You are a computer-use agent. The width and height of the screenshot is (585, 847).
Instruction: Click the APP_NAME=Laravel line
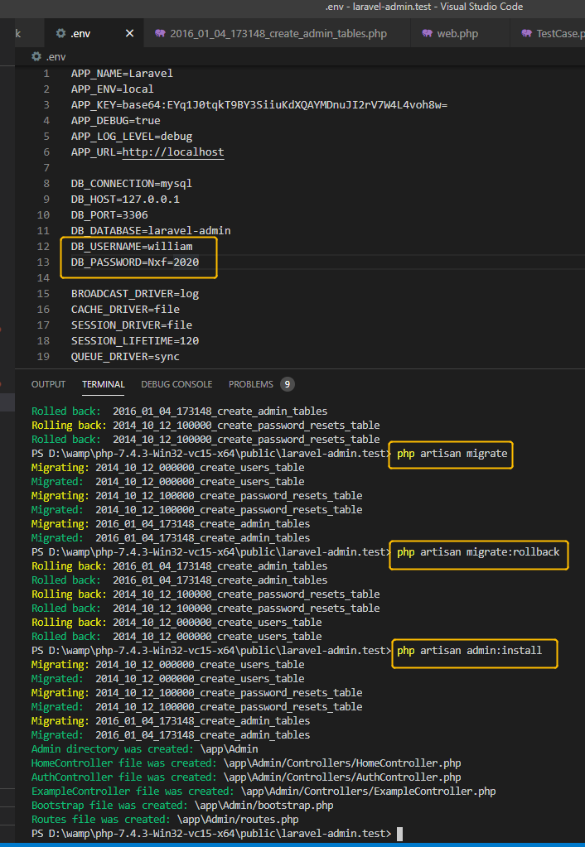(122, 73)
